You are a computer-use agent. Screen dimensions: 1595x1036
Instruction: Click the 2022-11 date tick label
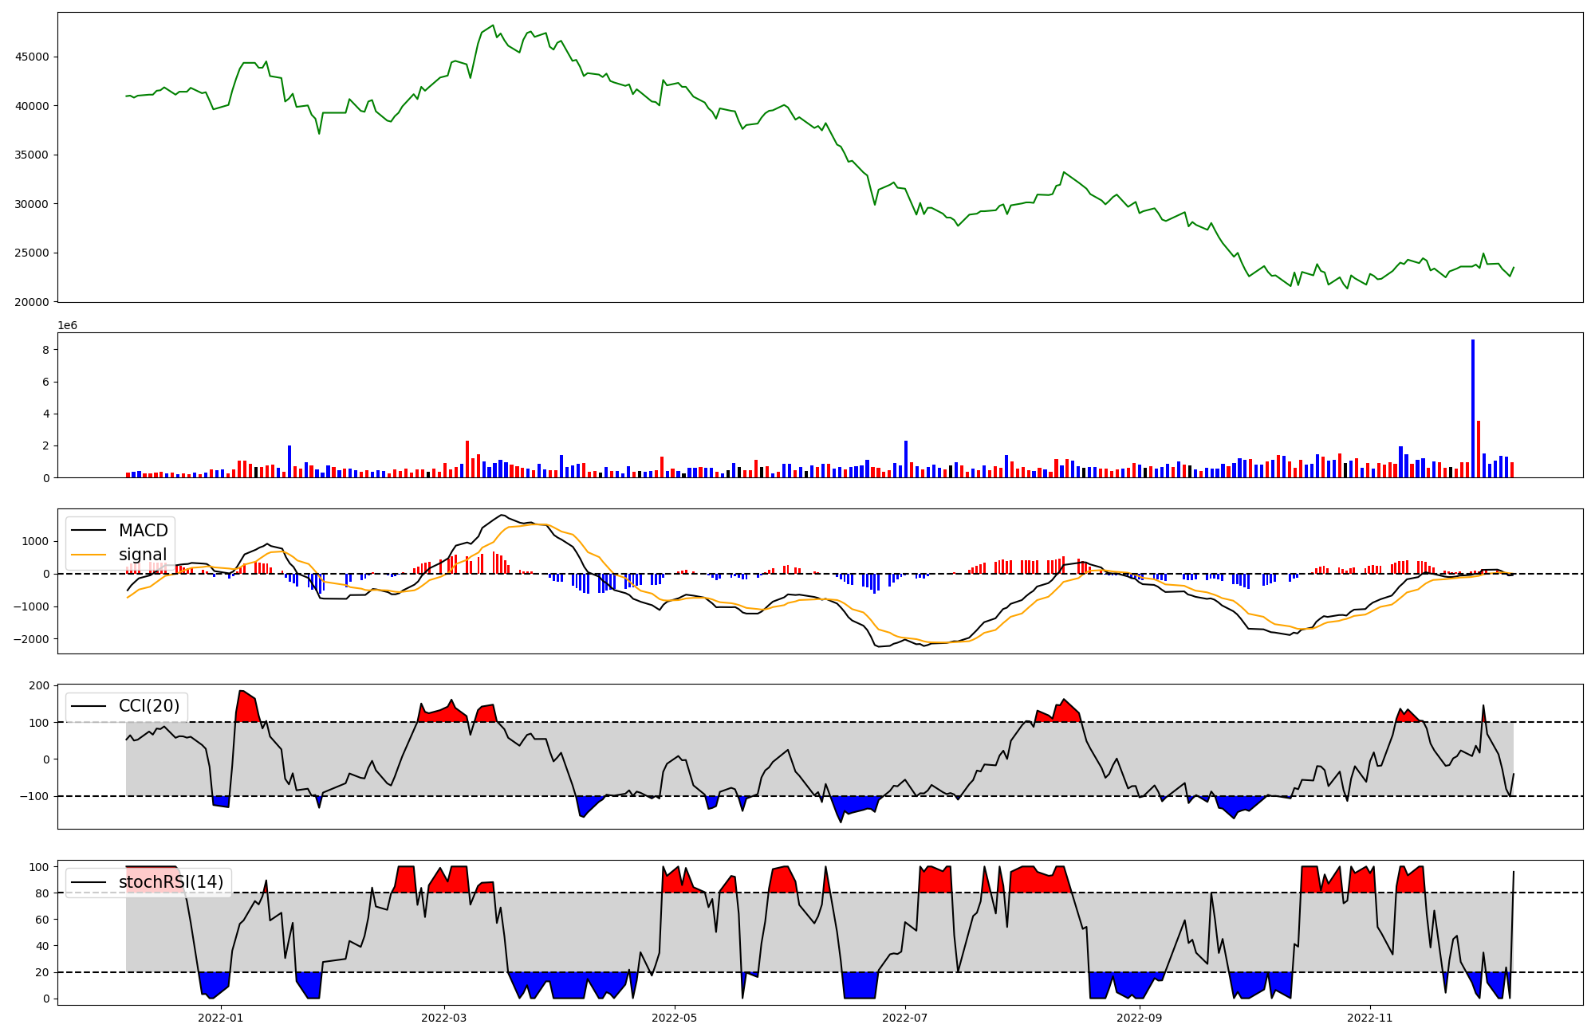(1370, 1018)
